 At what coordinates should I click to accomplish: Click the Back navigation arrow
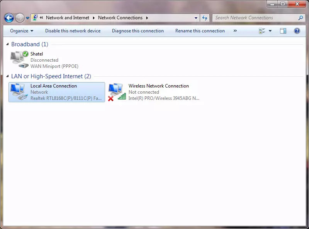(9, 18)
